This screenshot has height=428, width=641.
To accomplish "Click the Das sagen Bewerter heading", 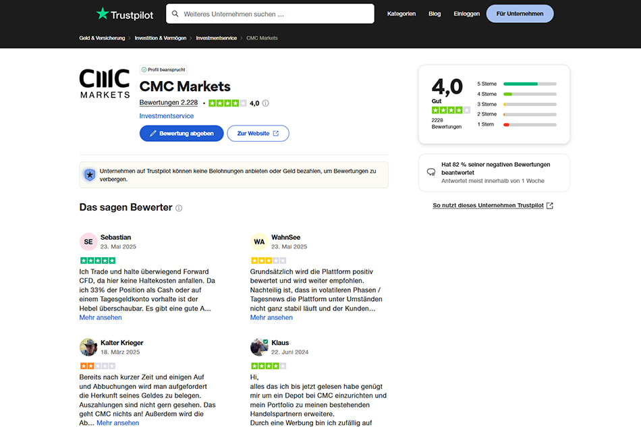I will pos(126,207).
